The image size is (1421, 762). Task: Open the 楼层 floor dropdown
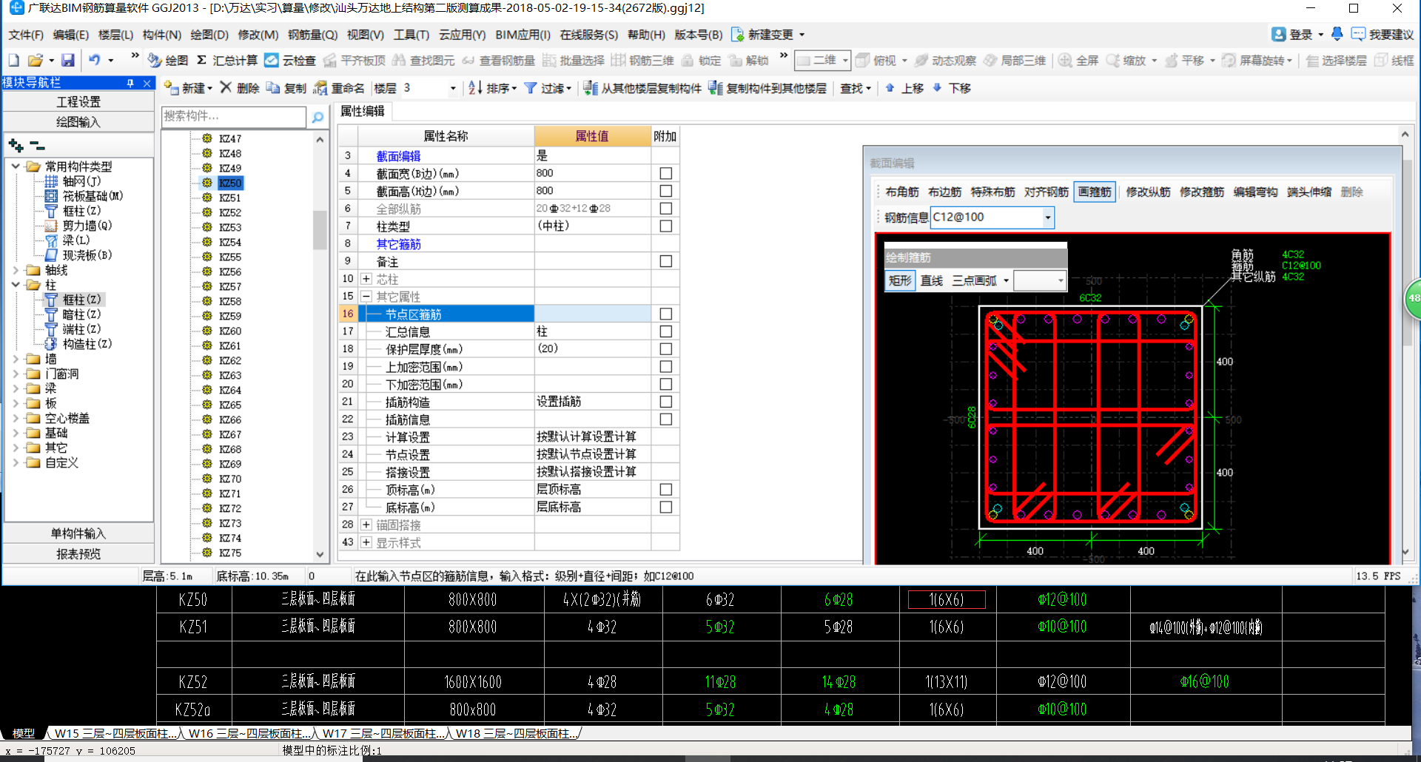pos(453,88)
